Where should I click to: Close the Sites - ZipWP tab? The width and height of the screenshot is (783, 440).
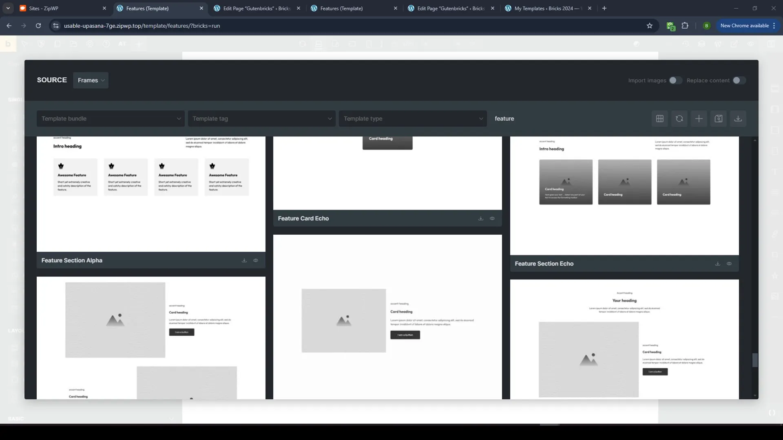point(104,8)
